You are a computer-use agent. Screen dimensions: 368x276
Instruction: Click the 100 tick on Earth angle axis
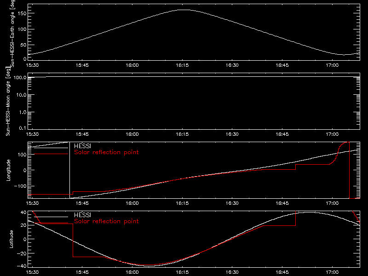tap(22, 29)
